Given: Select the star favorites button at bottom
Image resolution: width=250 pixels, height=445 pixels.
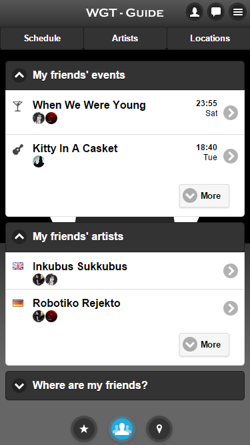Looking at the screenshot, I should click(x=84, y=429).
